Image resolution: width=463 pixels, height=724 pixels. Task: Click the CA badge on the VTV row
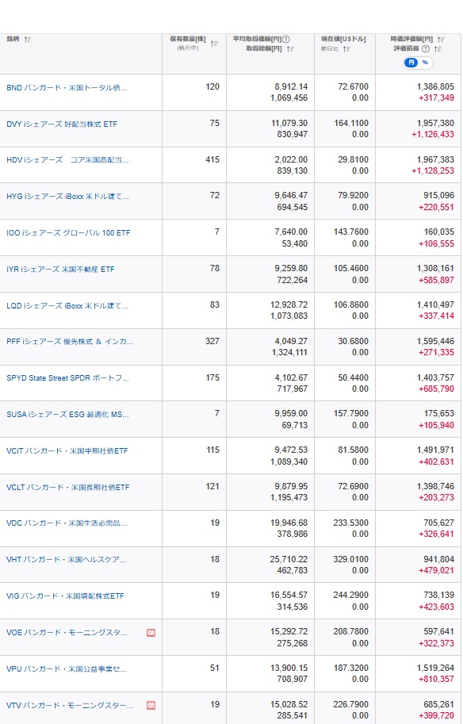click(151, 705)
